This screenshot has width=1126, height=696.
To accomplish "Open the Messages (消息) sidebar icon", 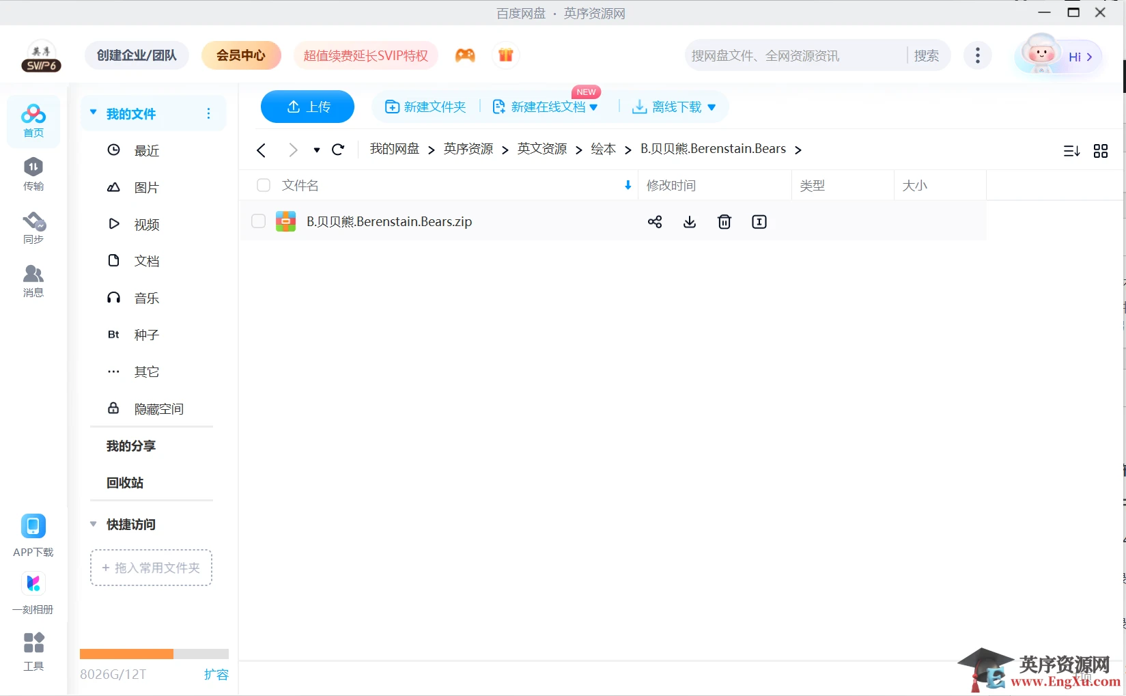I will (33, 281).
